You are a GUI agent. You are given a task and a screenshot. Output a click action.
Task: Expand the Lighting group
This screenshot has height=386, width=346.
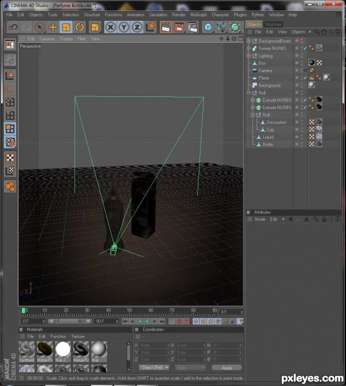coord(249,55)
